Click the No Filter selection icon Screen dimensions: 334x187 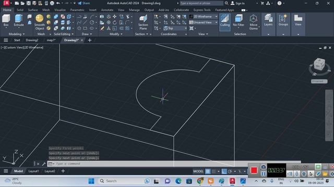point(238,21)
